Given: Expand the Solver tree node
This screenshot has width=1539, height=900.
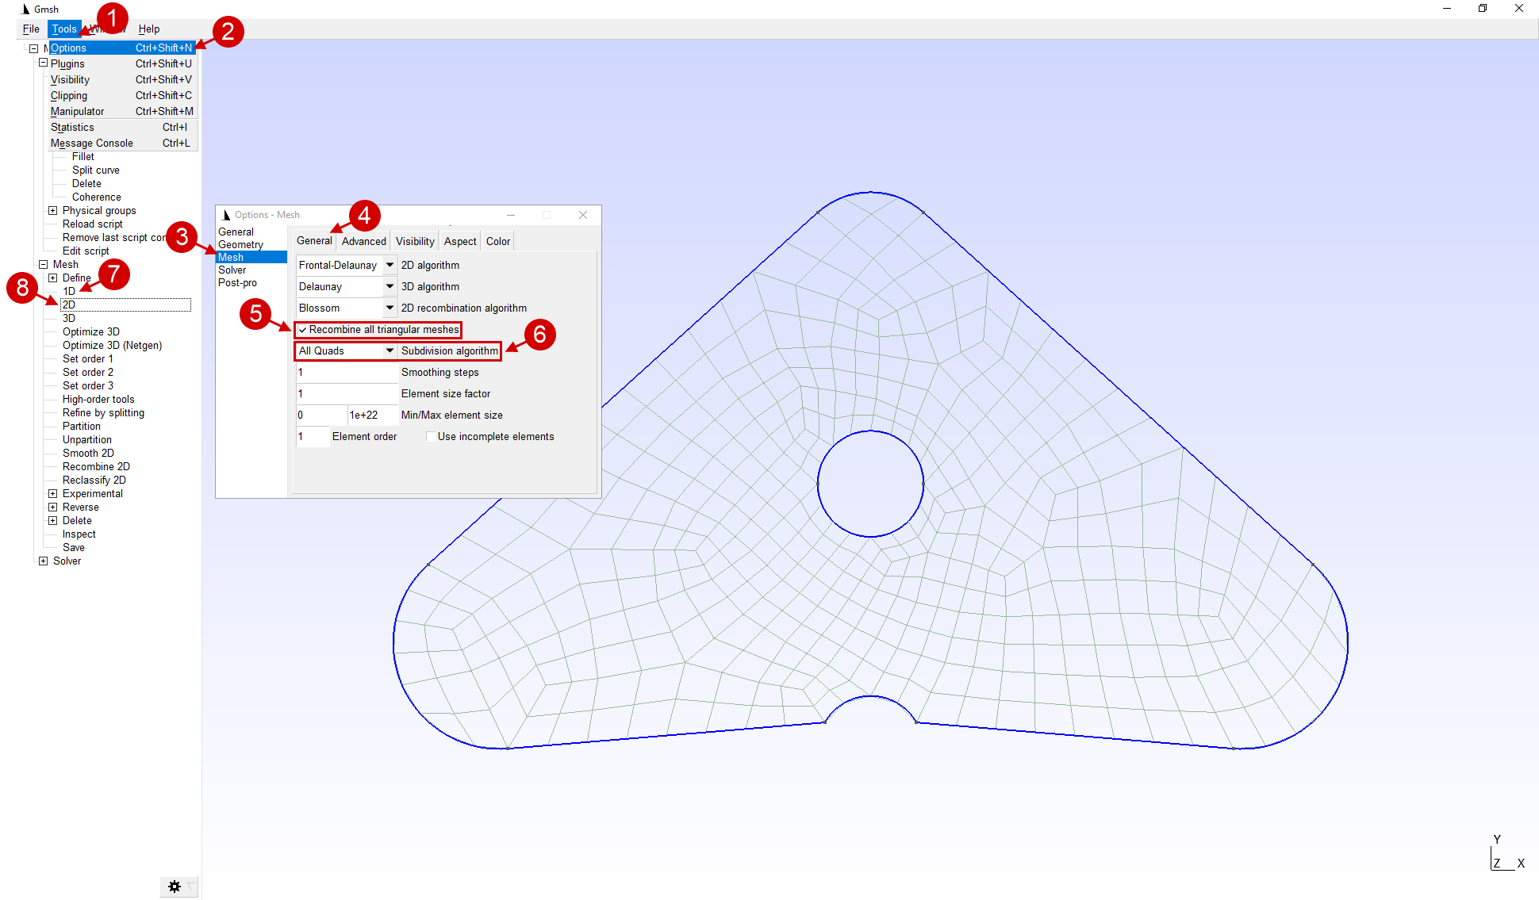Looking at the screenshot, I should tap(44, 561).
